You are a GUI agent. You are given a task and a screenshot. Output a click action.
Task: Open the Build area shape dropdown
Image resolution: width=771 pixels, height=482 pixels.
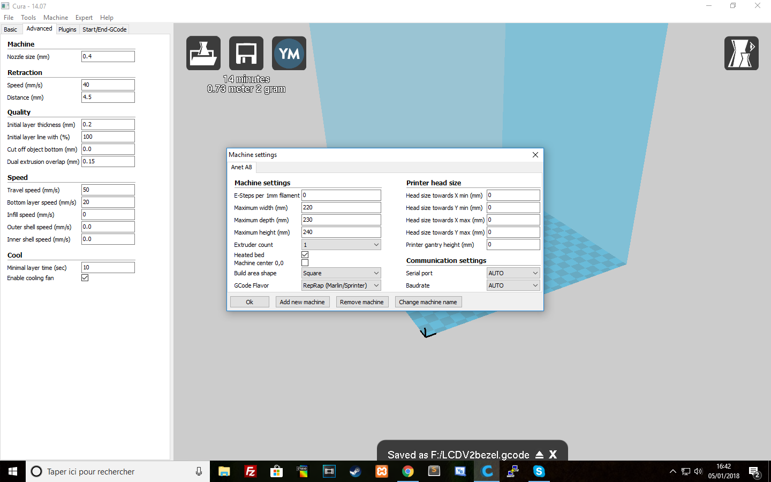click(341, 273)
